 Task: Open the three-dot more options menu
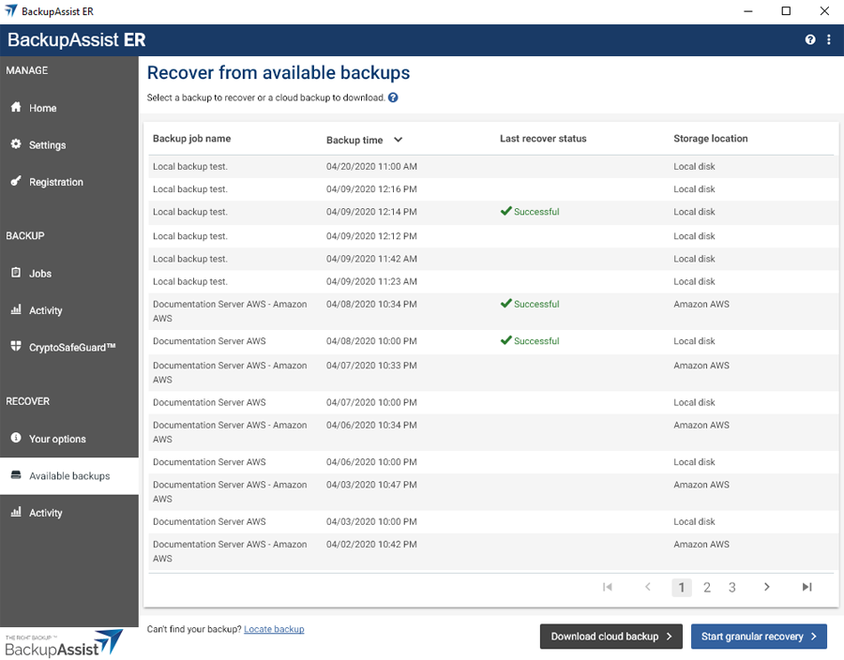tap(829, 39)
